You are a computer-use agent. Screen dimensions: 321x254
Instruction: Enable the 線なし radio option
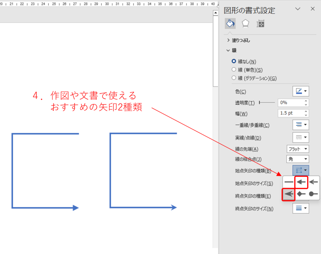coord(234,61)
